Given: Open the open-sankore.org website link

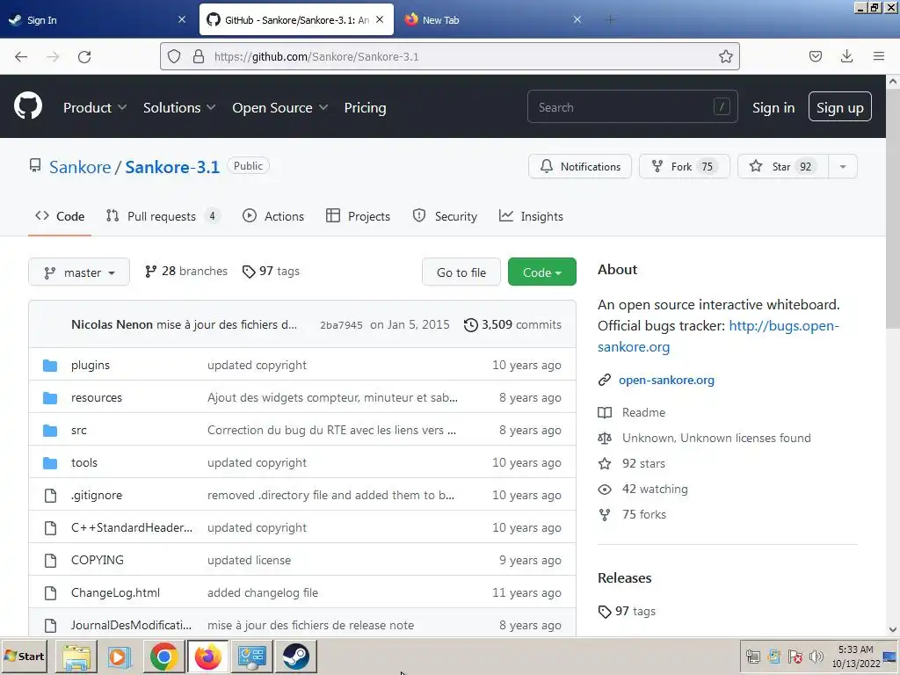Looking at the screenshot, I should 666,380.
